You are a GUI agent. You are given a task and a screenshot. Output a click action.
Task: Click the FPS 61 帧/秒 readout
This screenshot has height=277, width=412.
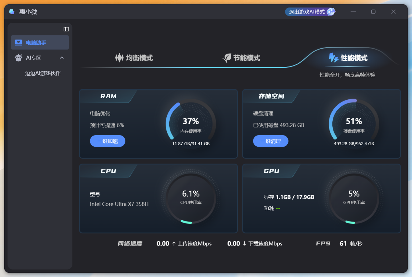point(339,244)
